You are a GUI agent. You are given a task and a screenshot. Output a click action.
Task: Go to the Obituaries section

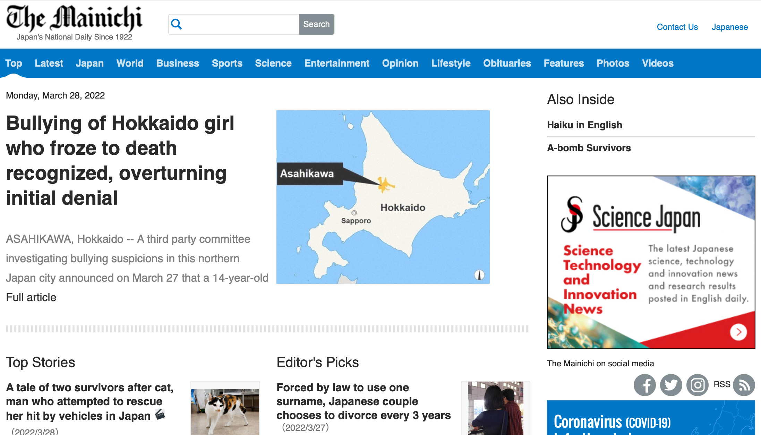point(507,63)
